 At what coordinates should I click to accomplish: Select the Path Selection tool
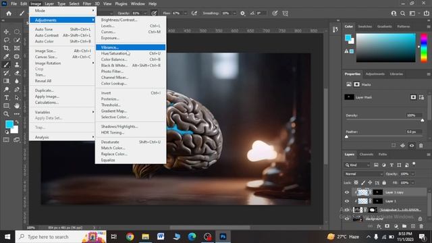(x=17, y=97)
